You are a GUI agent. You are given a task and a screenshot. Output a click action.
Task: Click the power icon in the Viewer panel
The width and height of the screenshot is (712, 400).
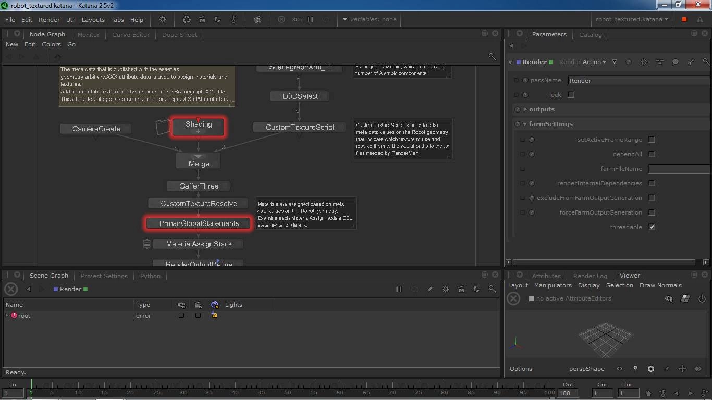702,298
